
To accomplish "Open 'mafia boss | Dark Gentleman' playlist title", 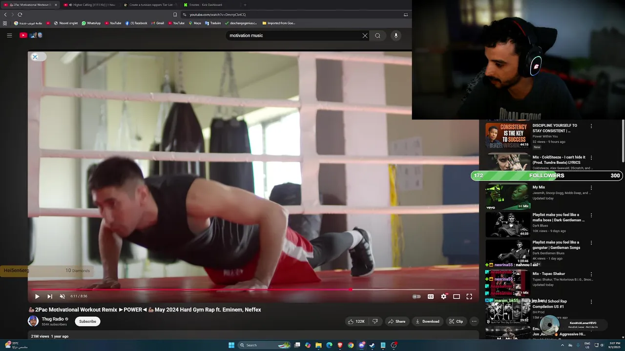I will [559, 217].
